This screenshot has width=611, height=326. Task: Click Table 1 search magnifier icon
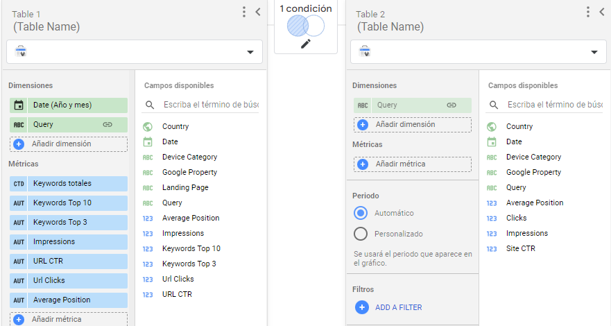tap(150, 105)
